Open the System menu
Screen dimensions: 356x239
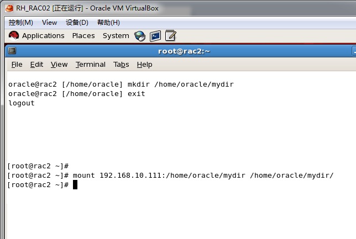(116, 35)
